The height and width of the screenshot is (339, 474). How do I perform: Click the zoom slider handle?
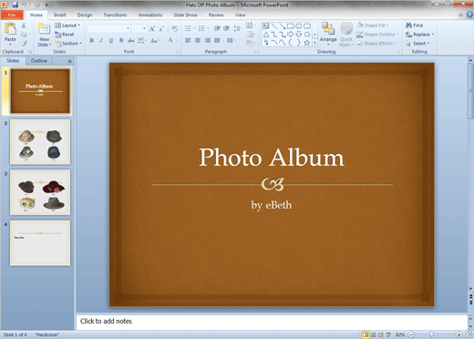431,334
